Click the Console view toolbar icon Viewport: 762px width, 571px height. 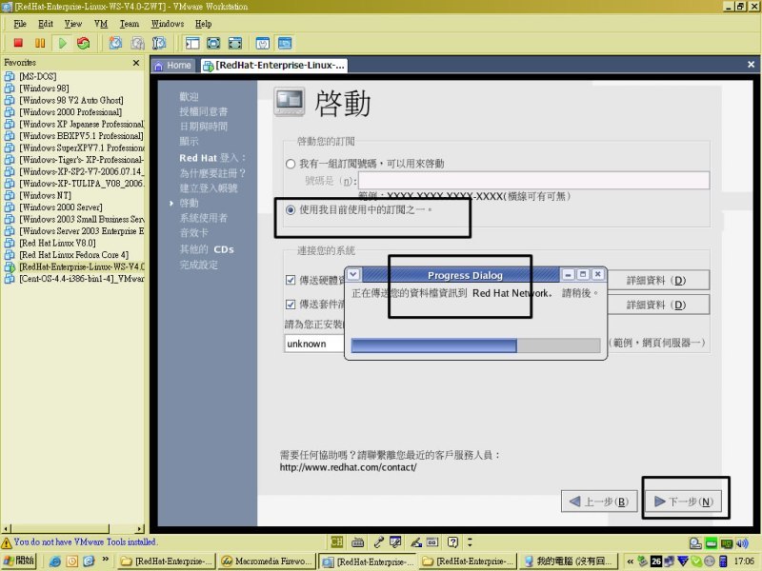click(x=285, y=43)
